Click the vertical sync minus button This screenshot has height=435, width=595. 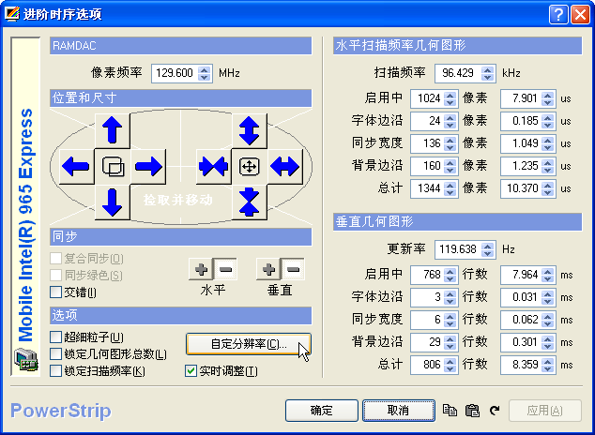click(293, 270)
